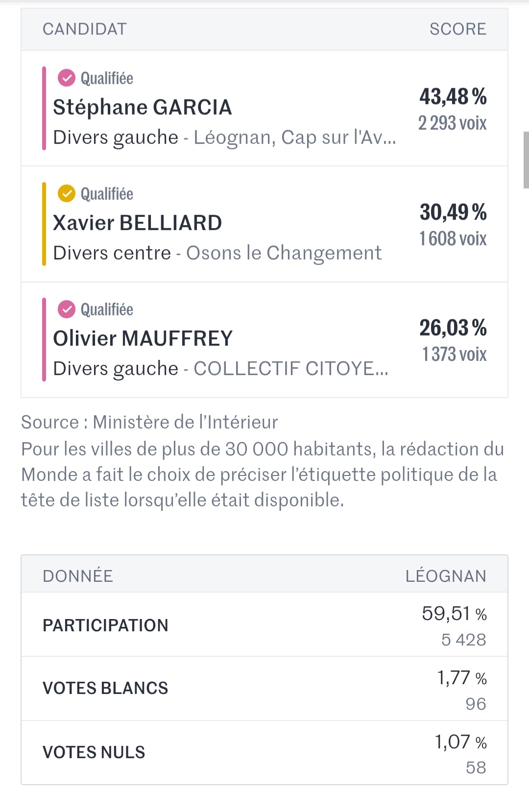Tap the pink party color bar beside GARCIA

coord(44,108)
